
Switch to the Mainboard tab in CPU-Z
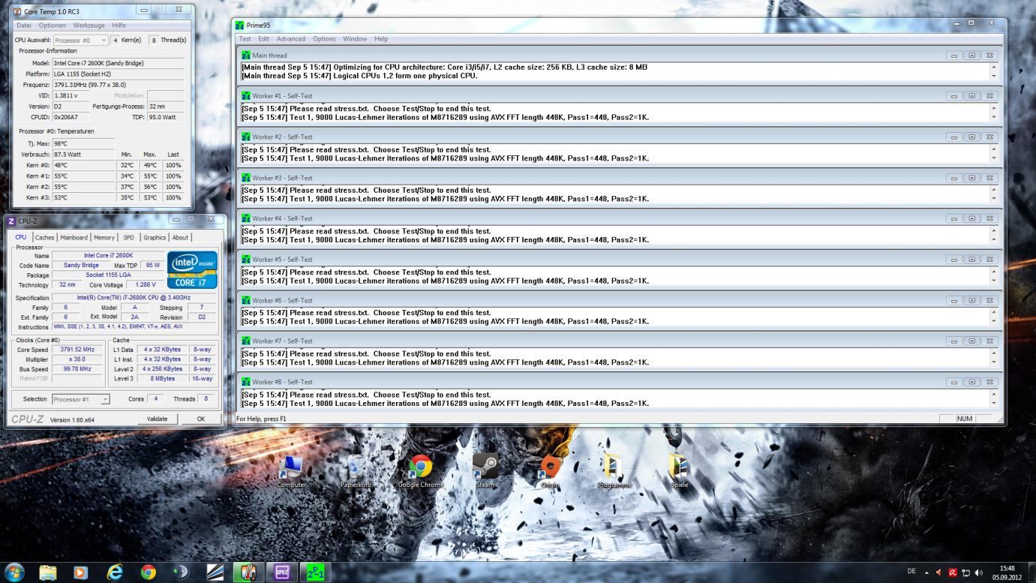click(74, 237)
